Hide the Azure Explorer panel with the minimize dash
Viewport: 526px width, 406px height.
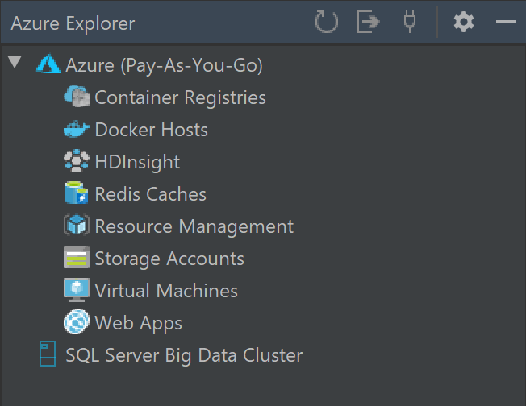[x=506, y=22]
